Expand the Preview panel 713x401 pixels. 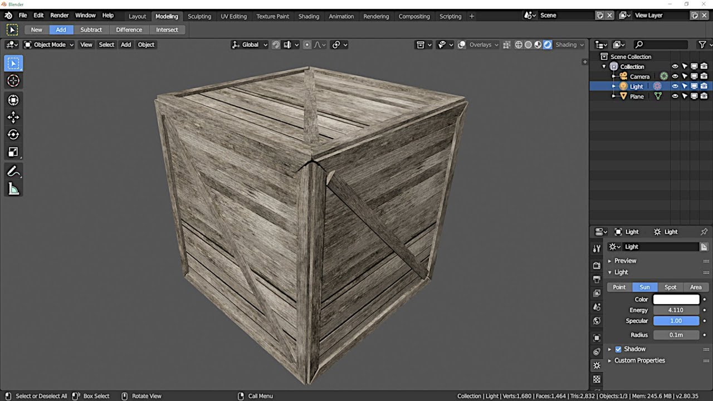pos(625,261)
